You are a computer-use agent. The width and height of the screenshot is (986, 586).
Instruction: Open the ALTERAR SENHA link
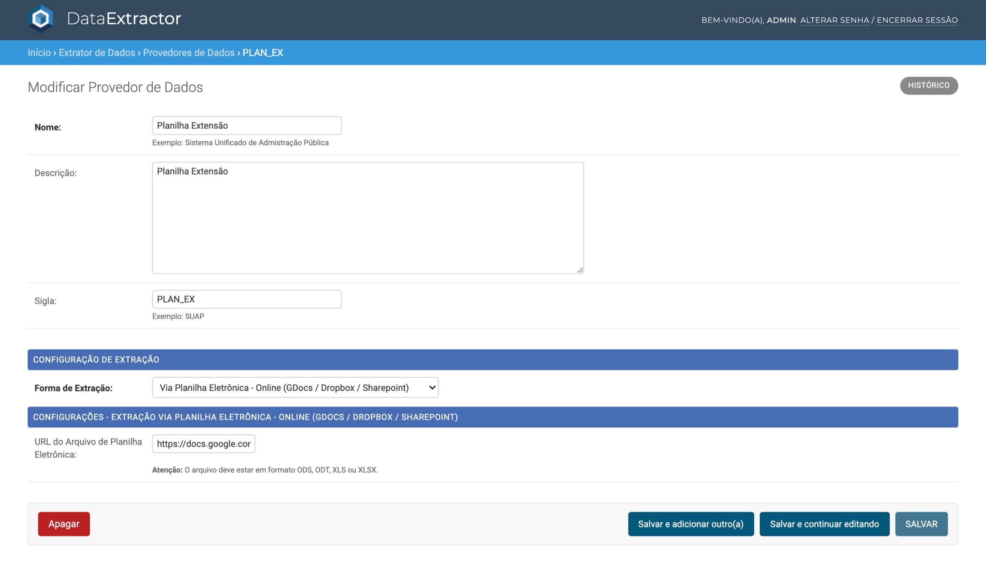pos(834,20)
